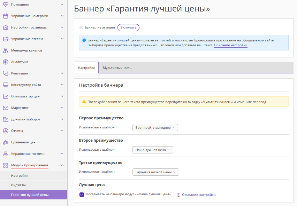Toggle the Показывать на баннере модуль checkbox
The width and height of the screenshot is (297, 206).
click(82, 195)
